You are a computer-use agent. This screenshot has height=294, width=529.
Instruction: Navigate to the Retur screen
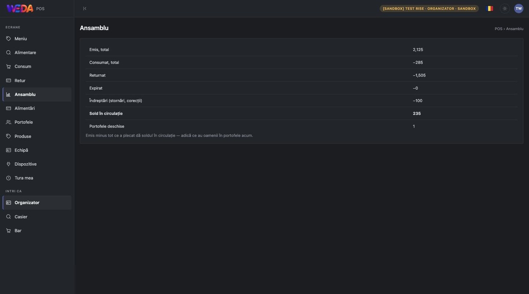coord(37,81)
